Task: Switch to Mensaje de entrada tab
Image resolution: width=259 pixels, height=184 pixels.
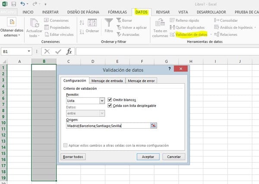Action: click(x=107, y=81)
